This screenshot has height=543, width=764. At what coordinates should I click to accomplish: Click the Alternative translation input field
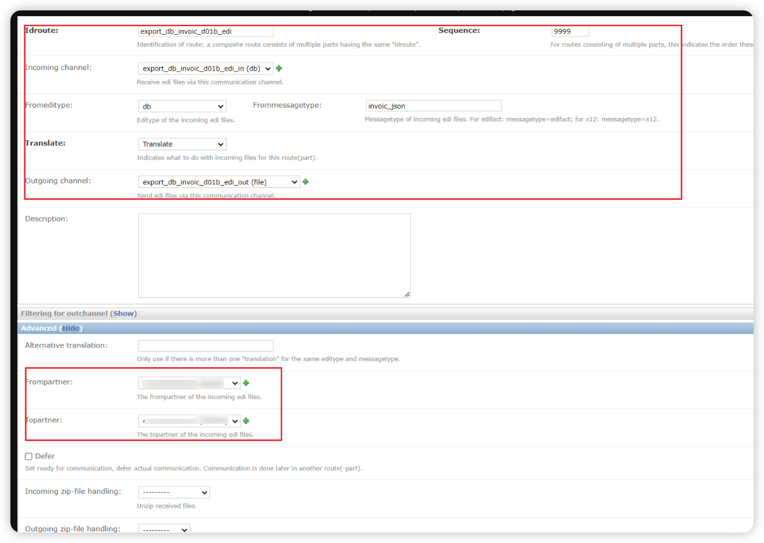point(205,346)
